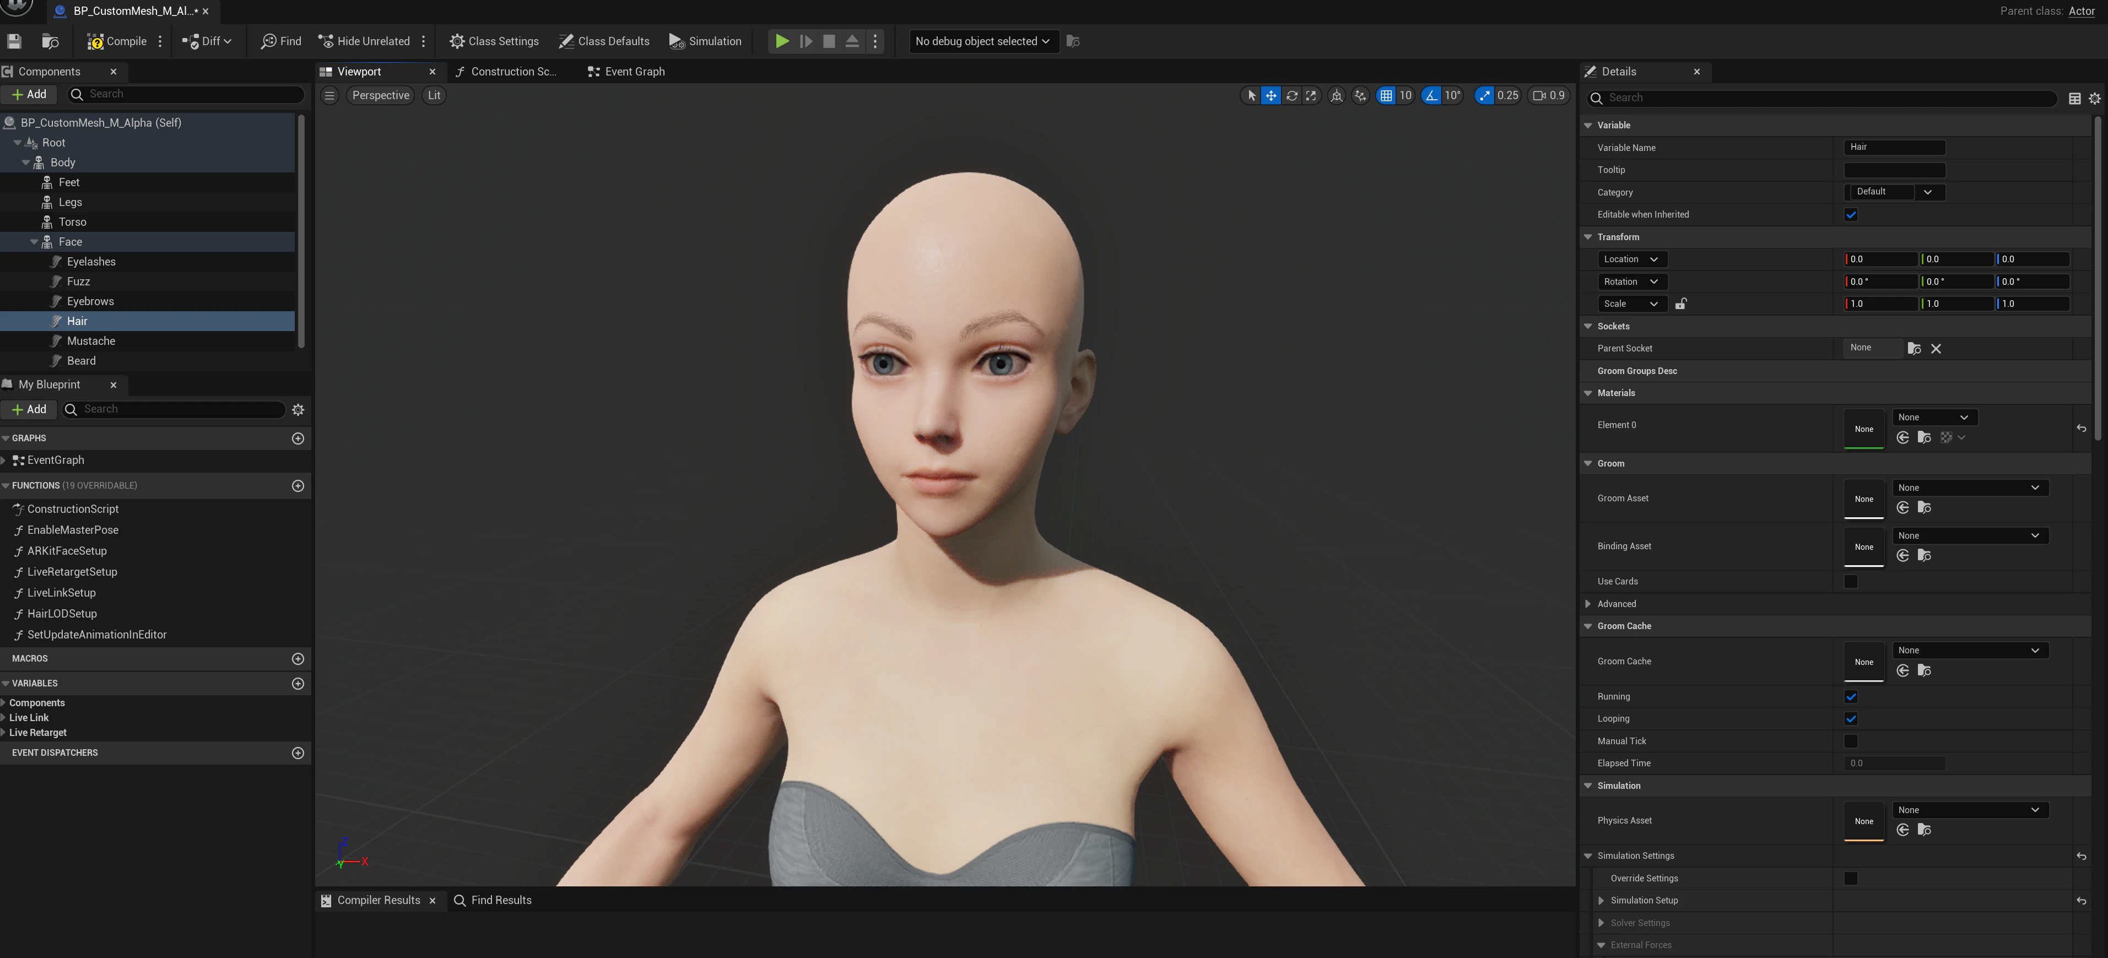Toggle the Scale lock icon
The width and height of the screenshot is (2108, 958).
click(x=1681, y=304)
